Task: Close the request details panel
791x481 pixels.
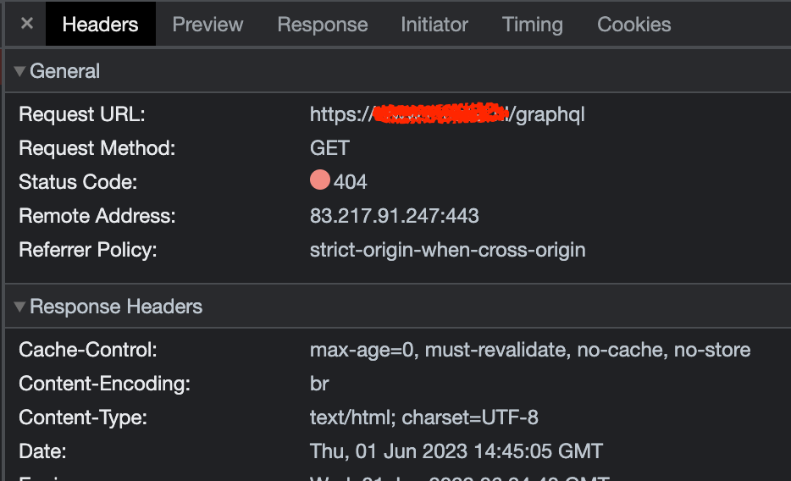Action: click(x=27, y=23)
